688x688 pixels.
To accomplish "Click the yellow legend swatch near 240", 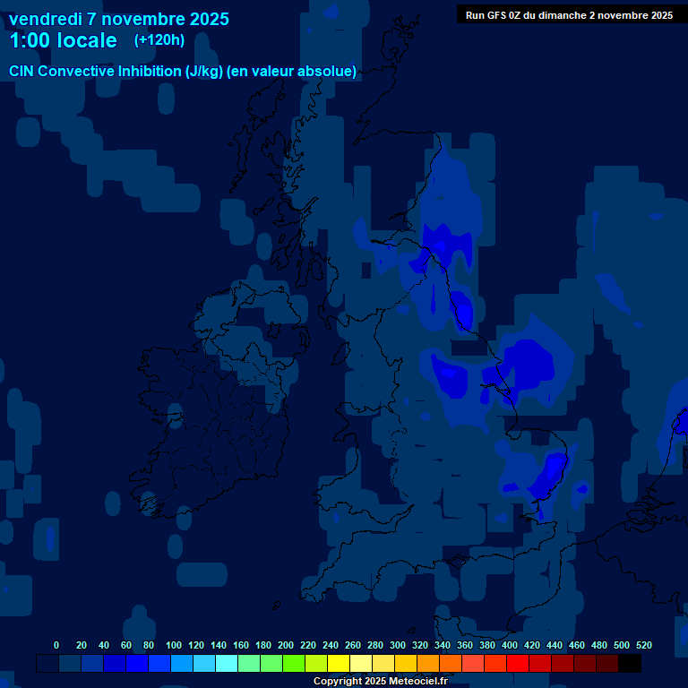I will tap(339, 664).
